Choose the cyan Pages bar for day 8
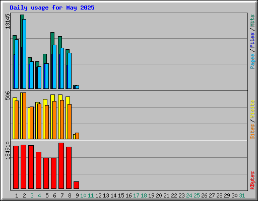The width and height of the screenshot is (258, 201). 70,71
